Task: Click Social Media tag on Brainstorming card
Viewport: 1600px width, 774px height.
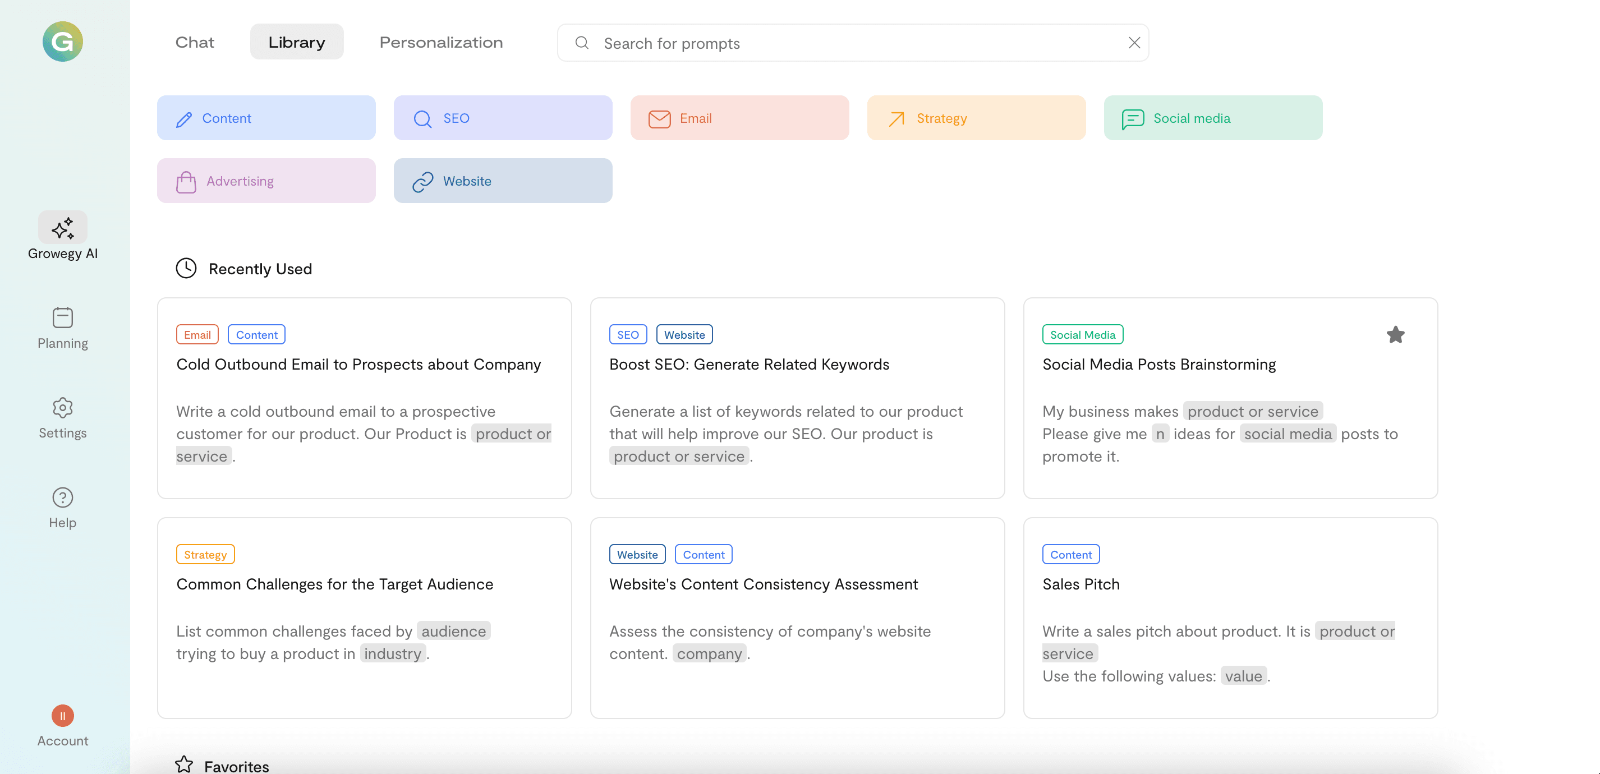Action: pos(1083,335)
